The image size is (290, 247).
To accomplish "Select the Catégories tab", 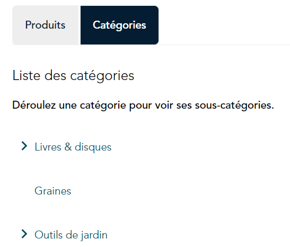I will click(119, 25).
